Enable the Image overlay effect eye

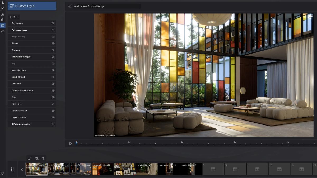click(53, 37)
